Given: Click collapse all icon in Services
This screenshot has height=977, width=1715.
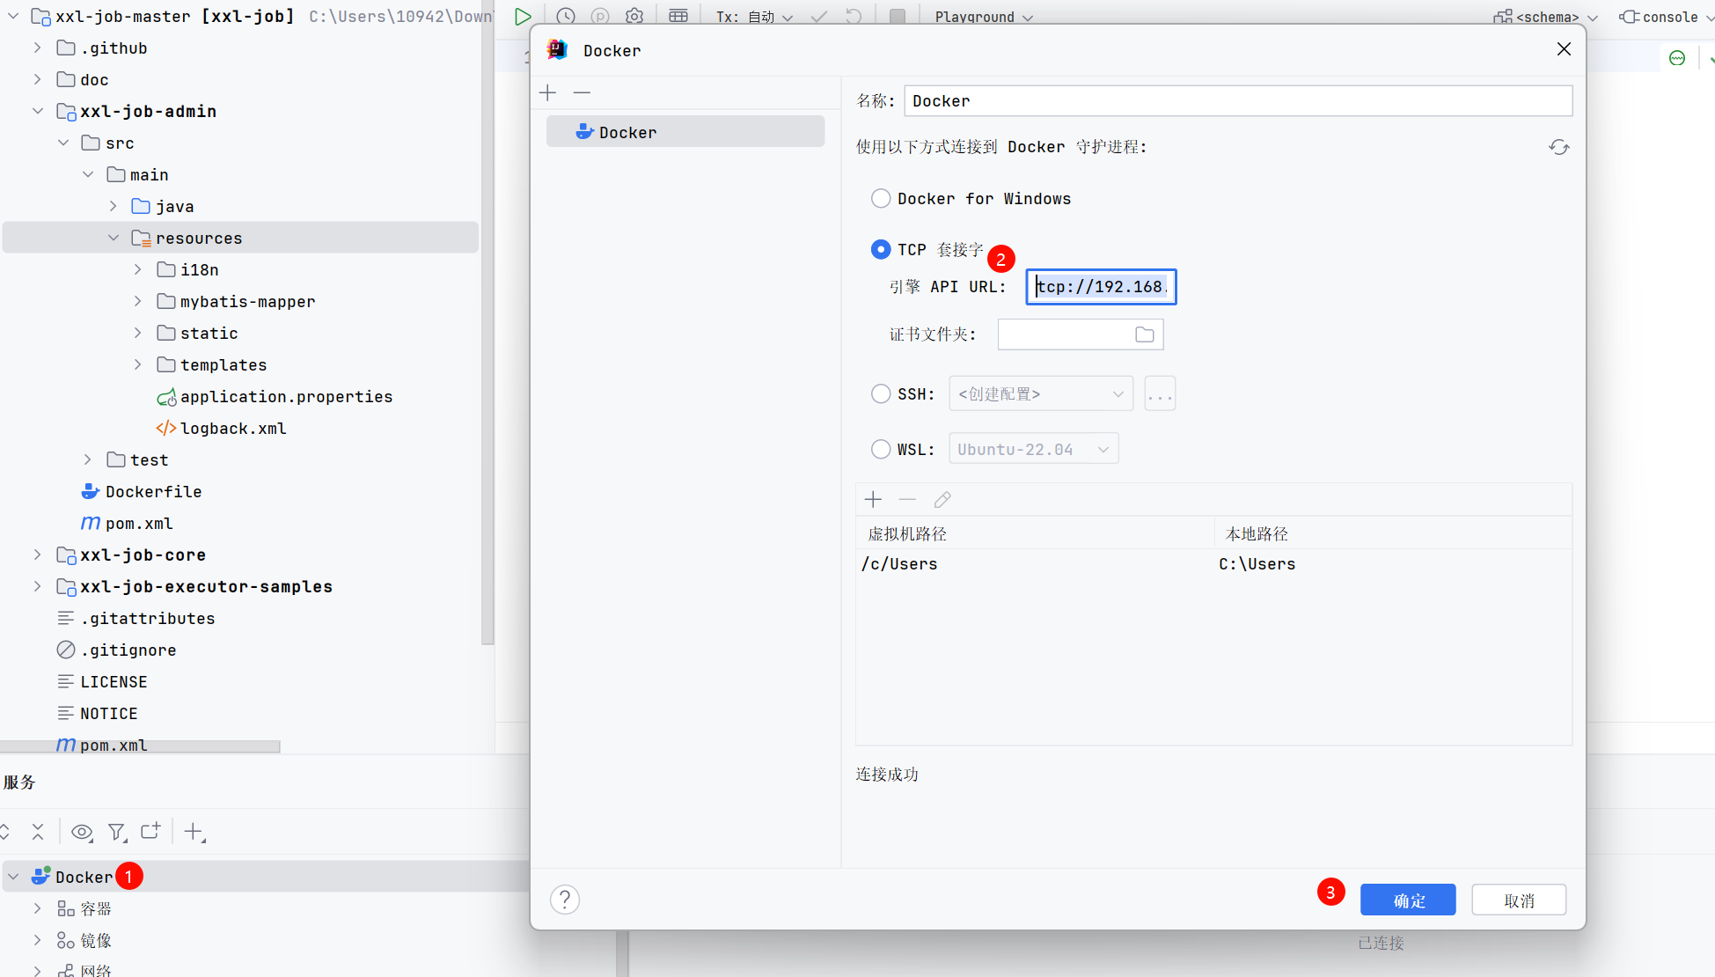Looking at the screenshot, I should click(x=38, y=831).
